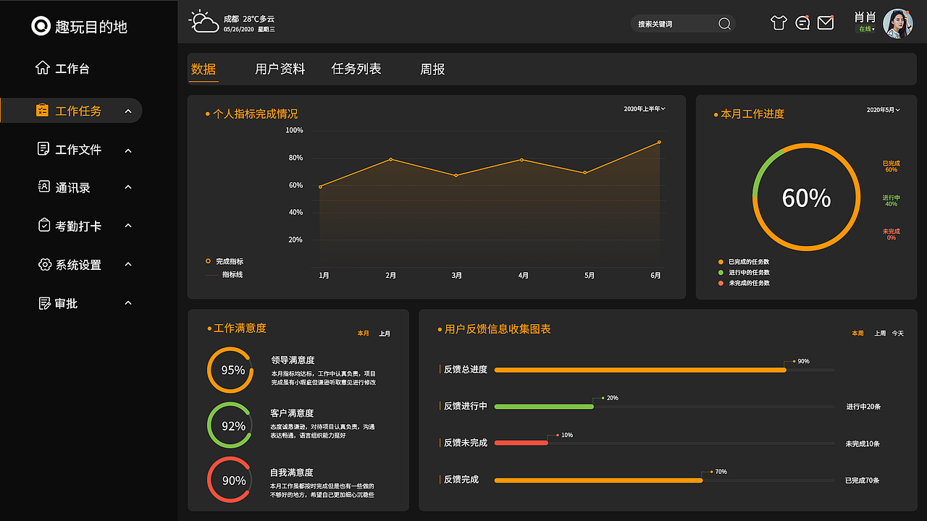The height and width of the screenshot is (521, 927).
Task: Switch to the 周报 tab
Action: (x=431, y=69)
